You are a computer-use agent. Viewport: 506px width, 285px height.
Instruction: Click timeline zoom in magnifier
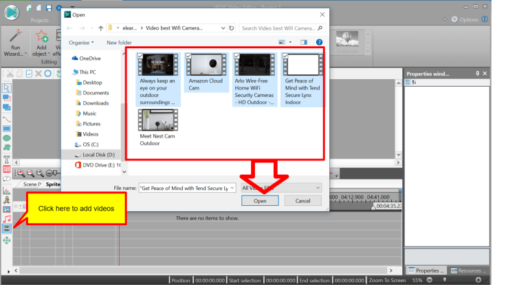(21, 173)
